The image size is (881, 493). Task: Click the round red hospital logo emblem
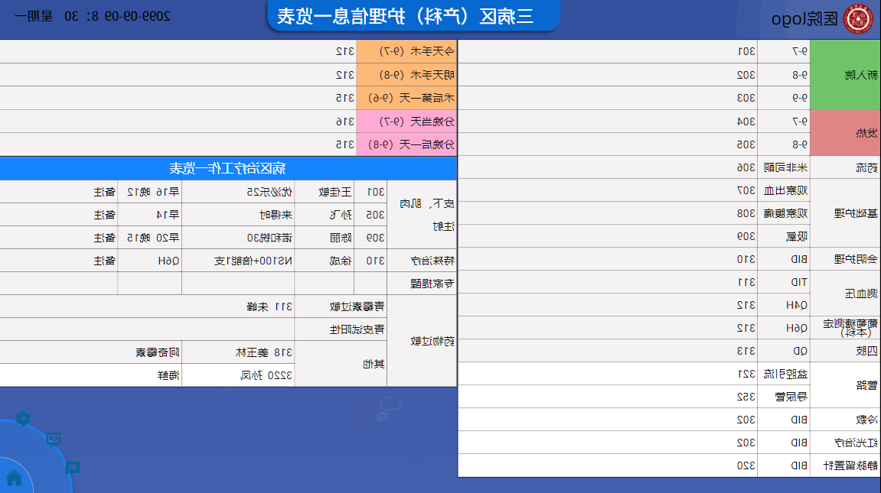(859, 18)
